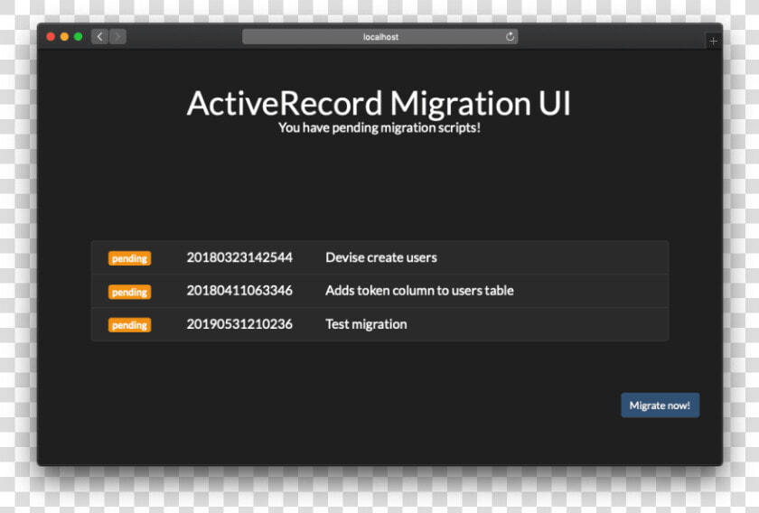Focus the localhost address bar

380,36
